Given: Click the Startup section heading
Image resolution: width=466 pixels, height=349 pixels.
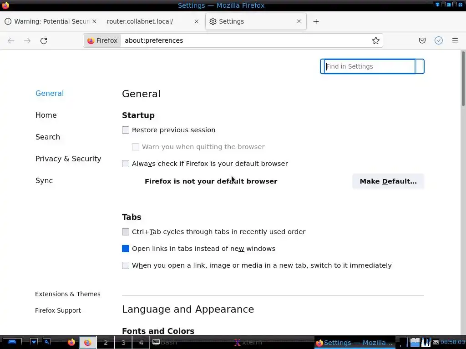Looking at the screenshot, I should coord(138,115).
